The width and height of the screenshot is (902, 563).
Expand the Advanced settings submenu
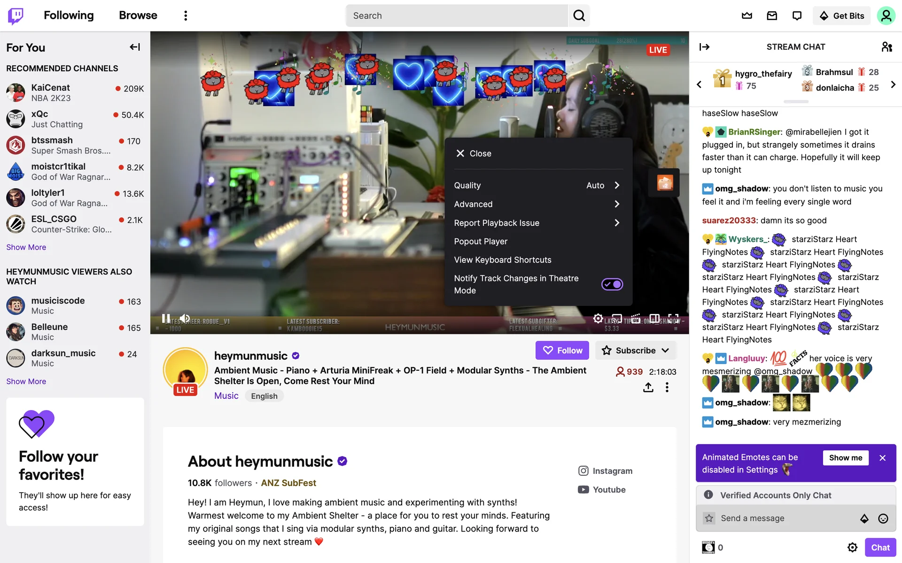[x=538, y=204]
